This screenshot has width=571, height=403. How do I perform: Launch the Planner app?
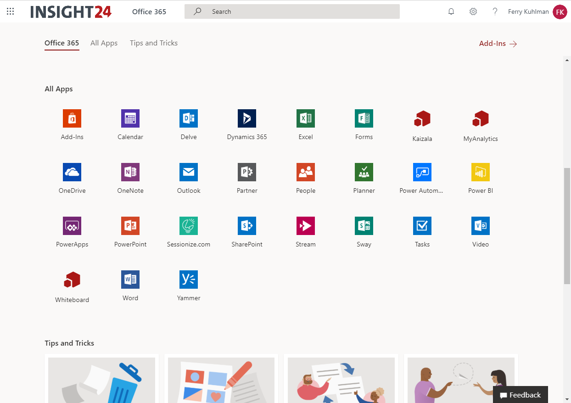tap(364, 172)
